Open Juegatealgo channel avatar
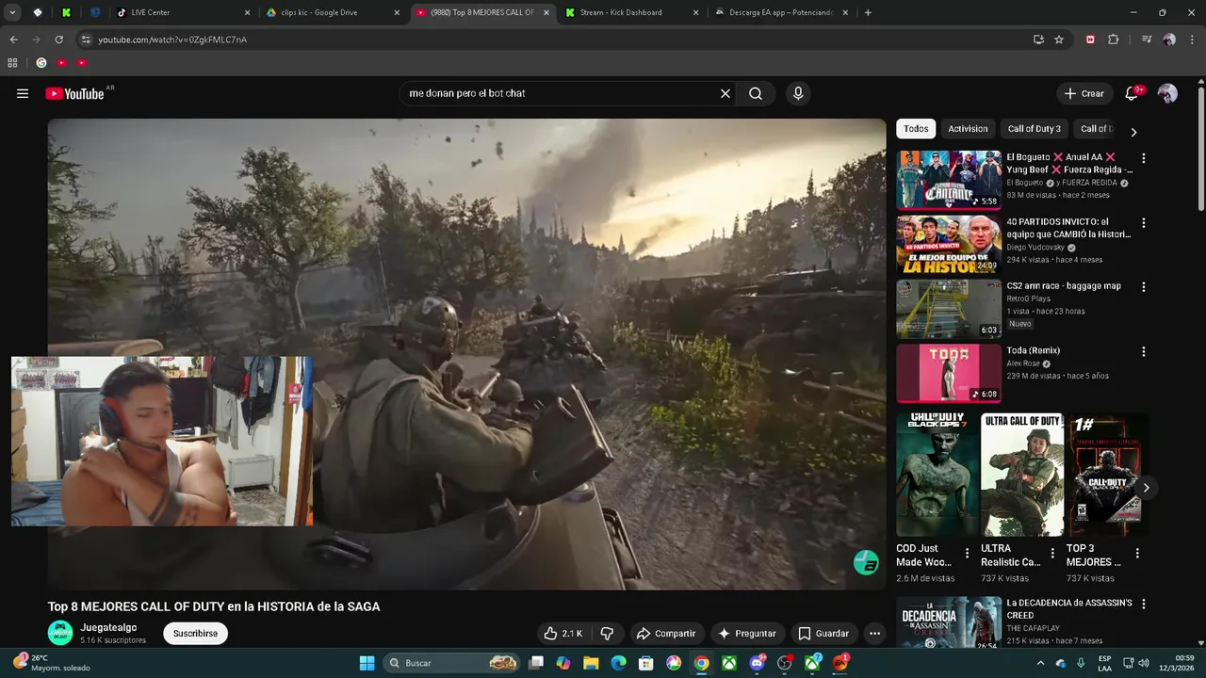The height and width of the screenshot is (678, 1206). 60,633
